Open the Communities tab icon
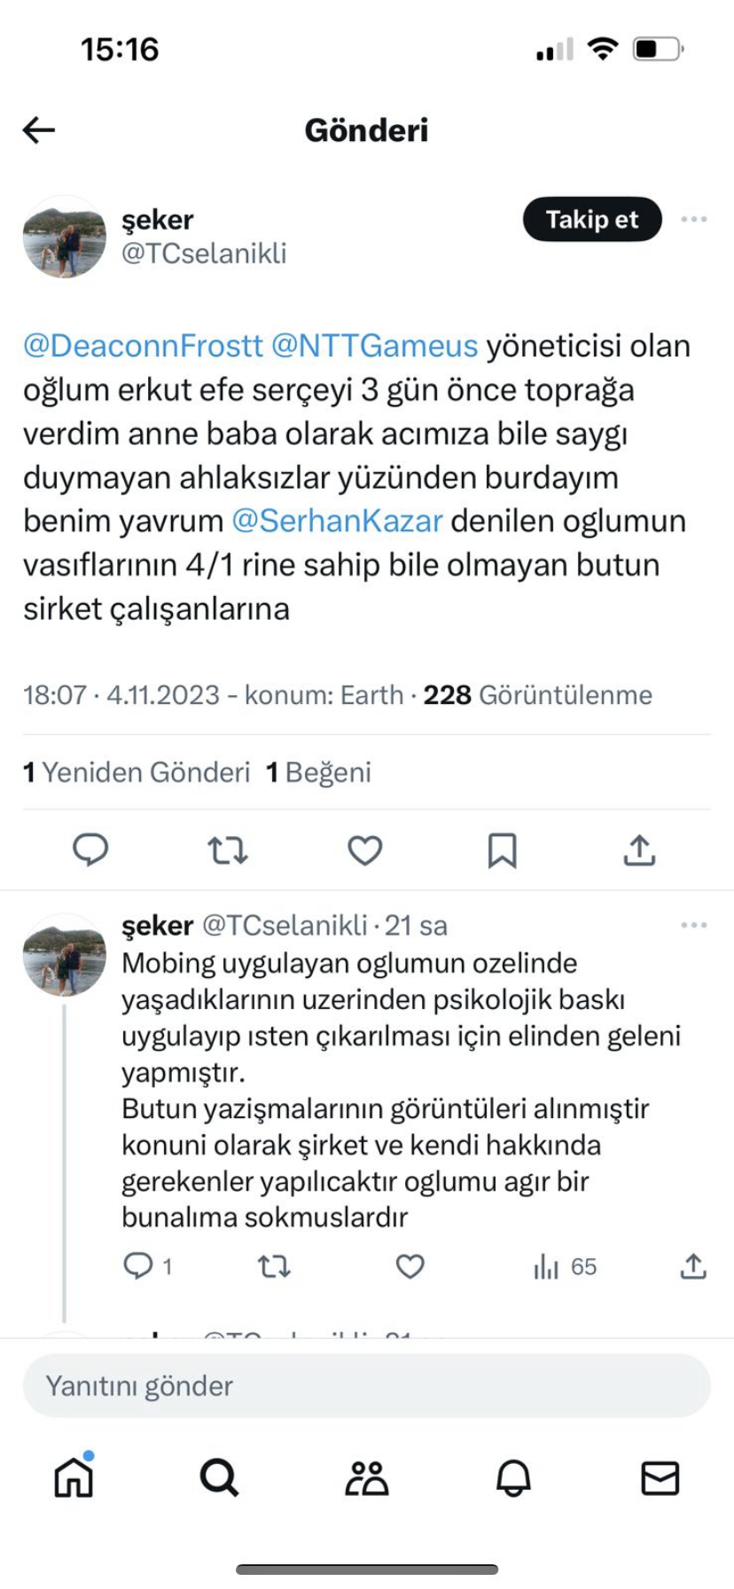 point(367,1478)
